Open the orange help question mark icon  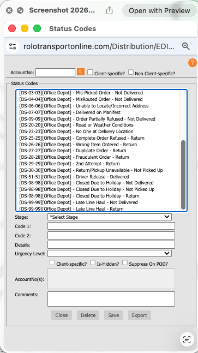(x=193, y=63)
